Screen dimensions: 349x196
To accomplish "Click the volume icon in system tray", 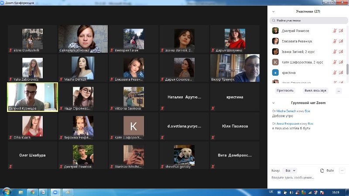I will (x=291, y=193).
